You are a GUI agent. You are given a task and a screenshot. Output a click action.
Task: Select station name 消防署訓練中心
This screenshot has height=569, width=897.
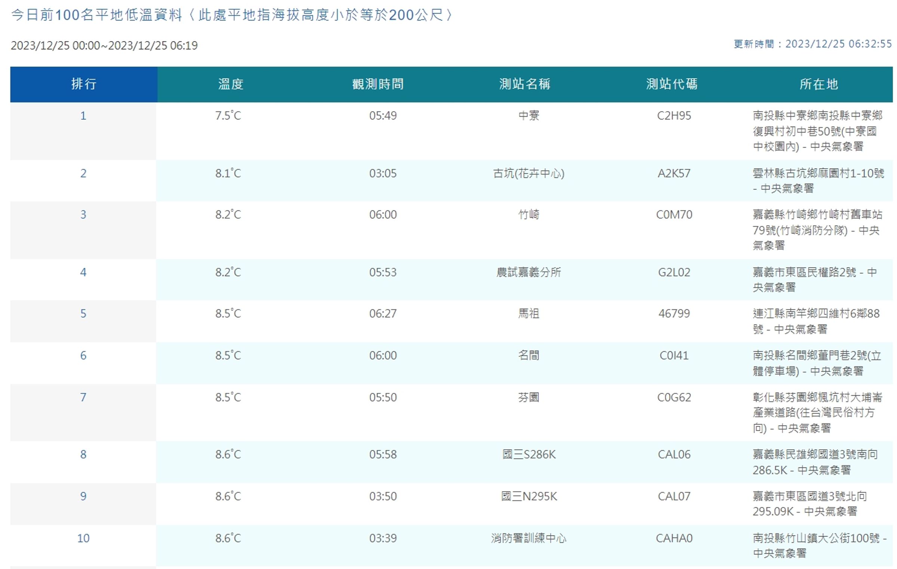coord(529,538)
